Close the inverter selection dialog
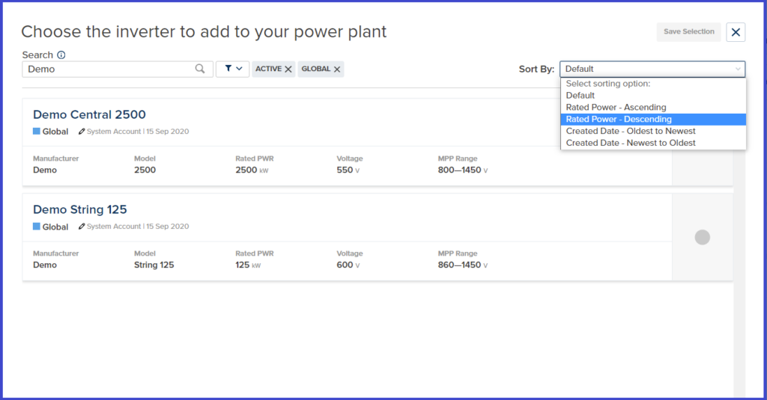 [736, 32]
